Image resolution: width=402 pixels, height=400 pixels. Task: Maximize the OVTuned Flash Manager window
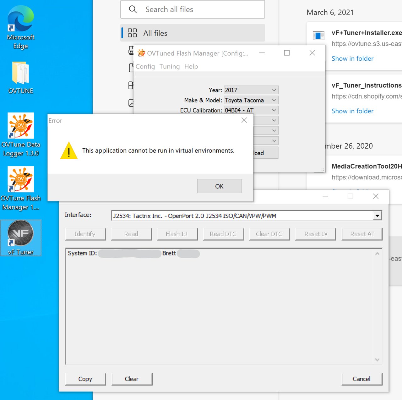(287, 53)
